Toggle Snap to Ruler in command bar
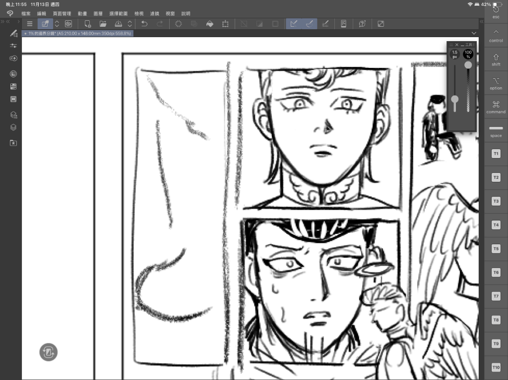 click(x=293, y=24)
